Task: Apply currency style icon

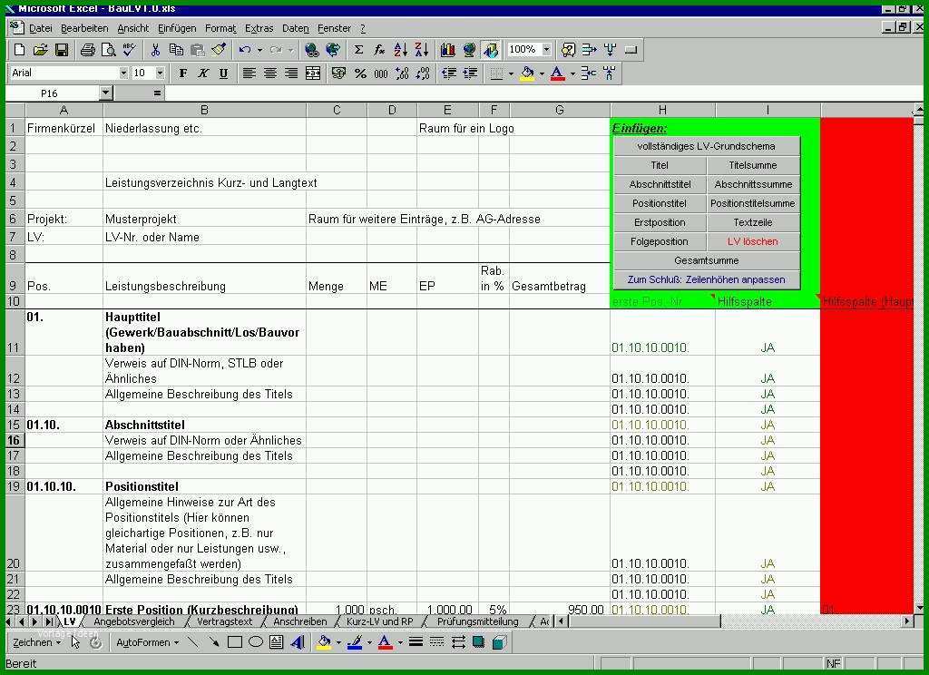Action: [339, 73]
